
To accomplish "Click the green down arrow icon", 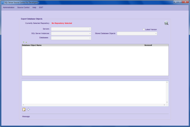I will coord(24,42).
